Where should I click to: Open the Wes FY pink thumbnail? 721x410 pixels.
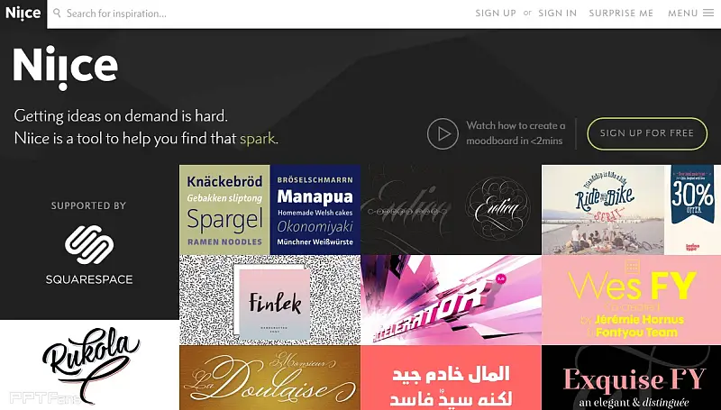(632, 300)
